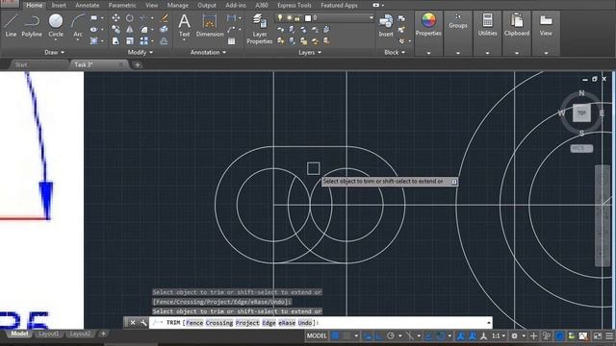Click the layer color swatch in Layers panel
616x346 pixels.
coord(308,18)
